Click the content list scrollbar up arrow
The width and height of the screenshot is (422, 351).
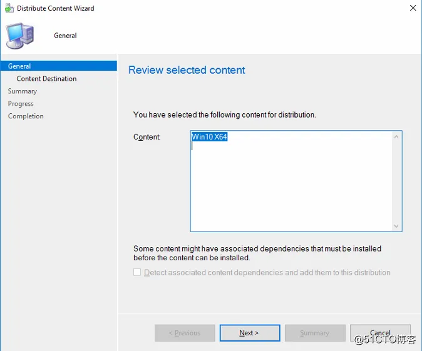pos(396,136)
